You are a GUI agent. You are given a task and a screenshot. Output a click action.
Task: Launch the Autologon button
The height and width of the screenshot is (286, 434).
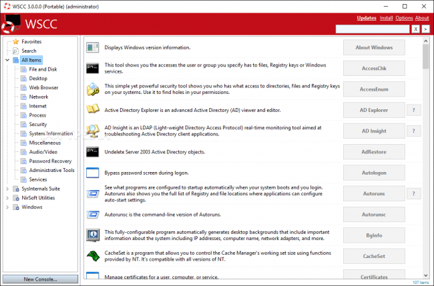374,173
